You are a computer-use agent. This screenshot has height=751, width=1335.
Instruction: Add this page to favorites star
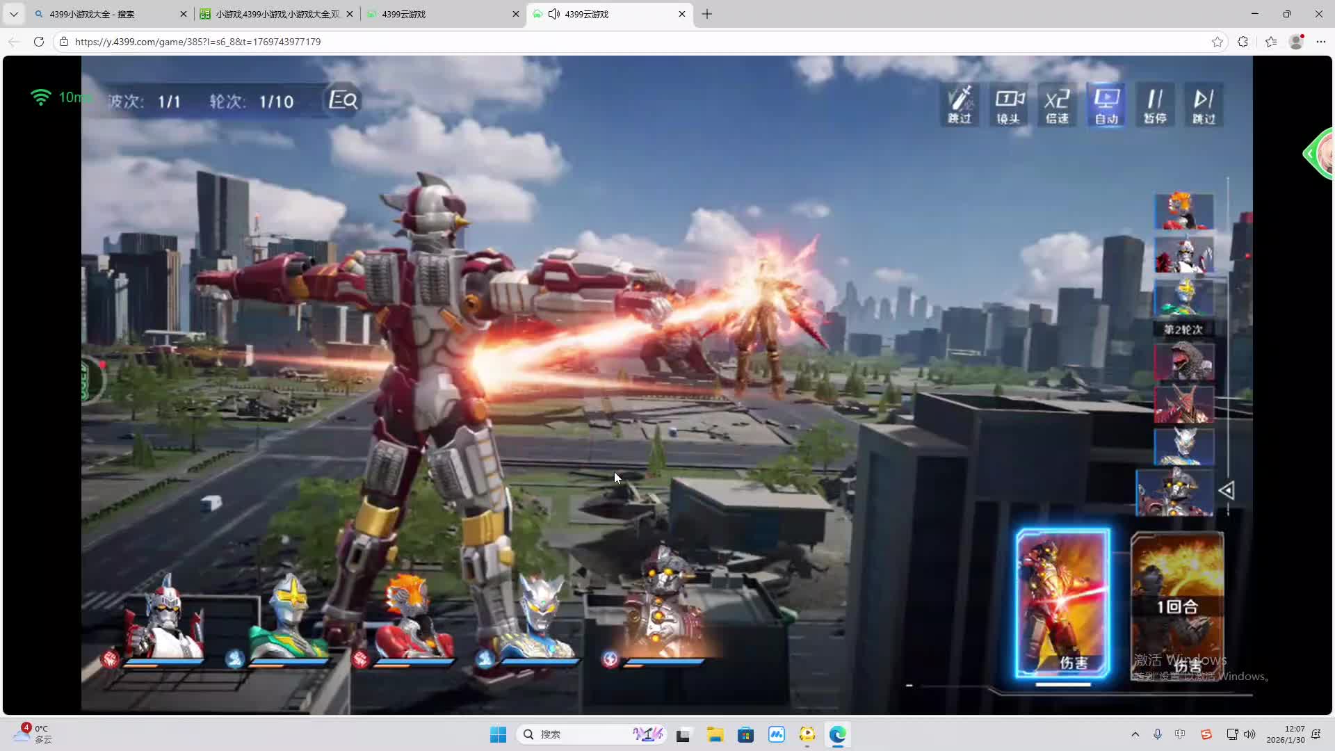(1217, 42)
